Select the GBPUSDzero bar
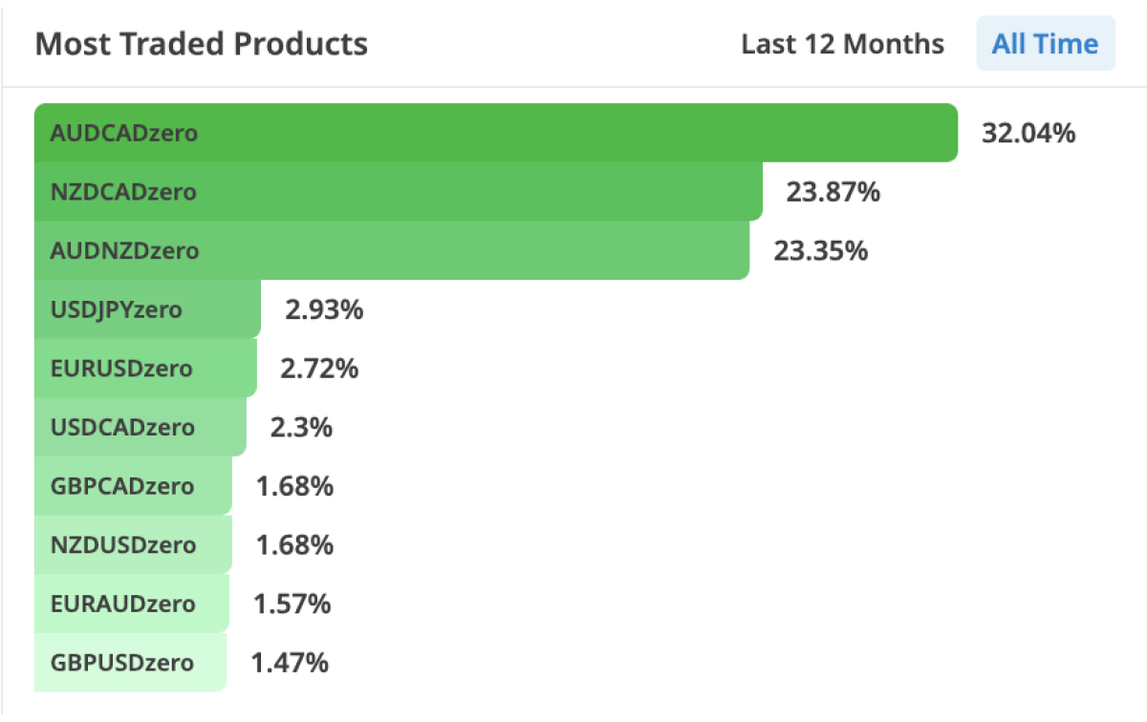Screen dimensions: 1147x722 point(129,662)
